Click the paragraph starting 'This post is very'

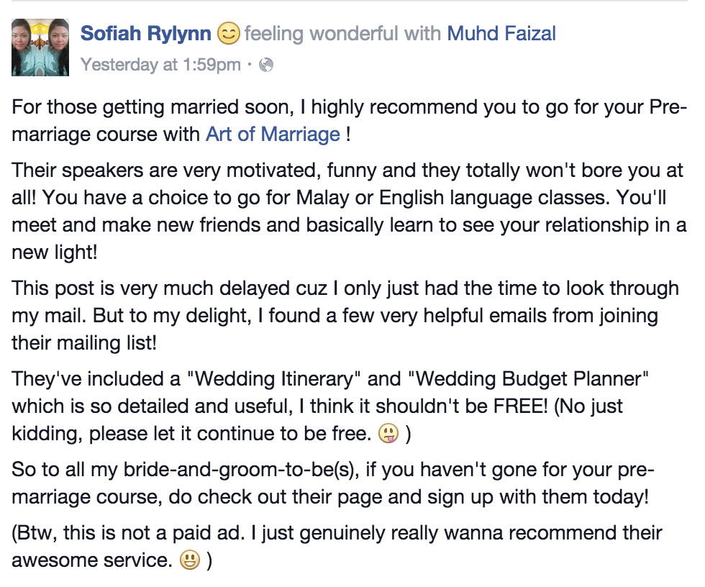(345, 316)
